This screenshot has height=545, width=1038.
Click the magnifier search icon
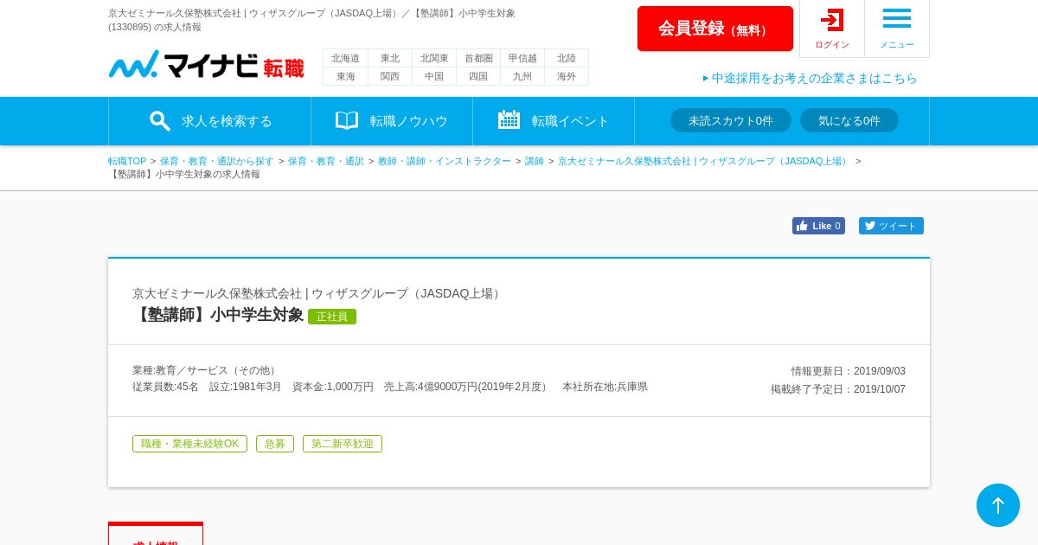(x=160, y=121)
